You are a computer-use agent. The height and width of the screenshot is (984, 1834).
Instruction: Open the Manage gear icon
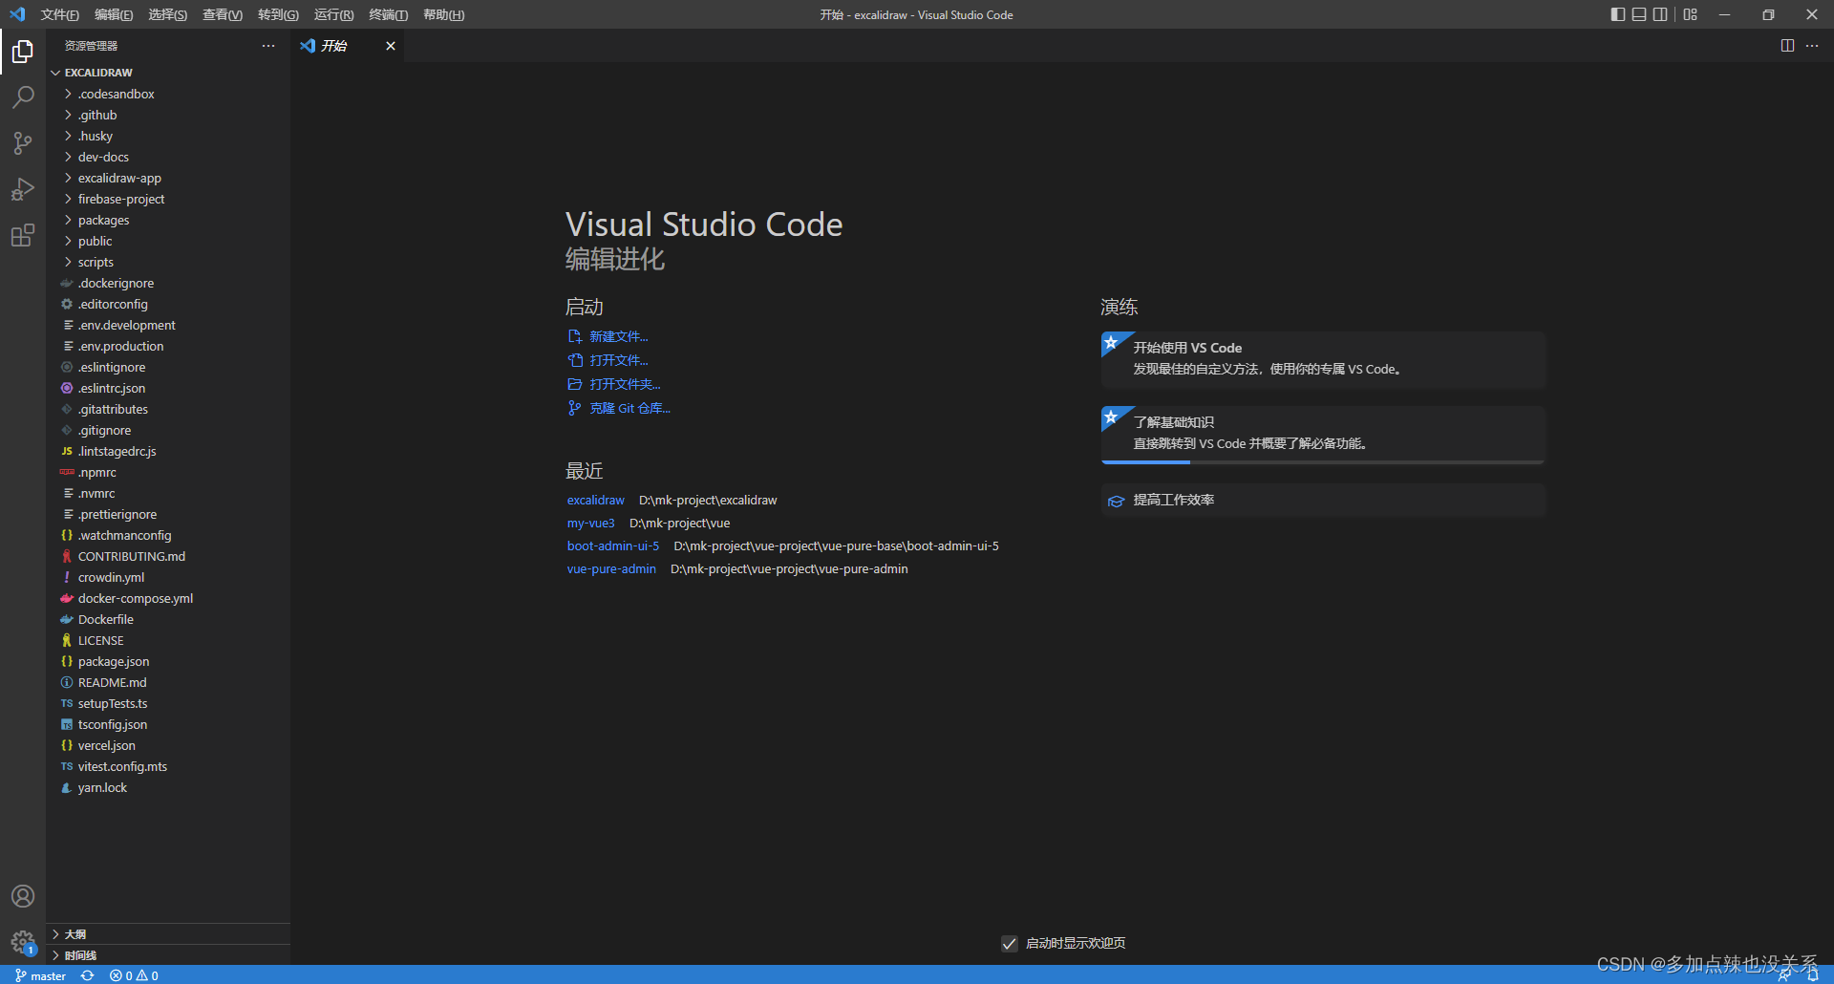23,942
